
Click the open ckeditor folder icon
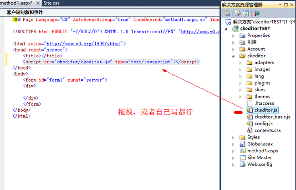(x=242, y=56)
